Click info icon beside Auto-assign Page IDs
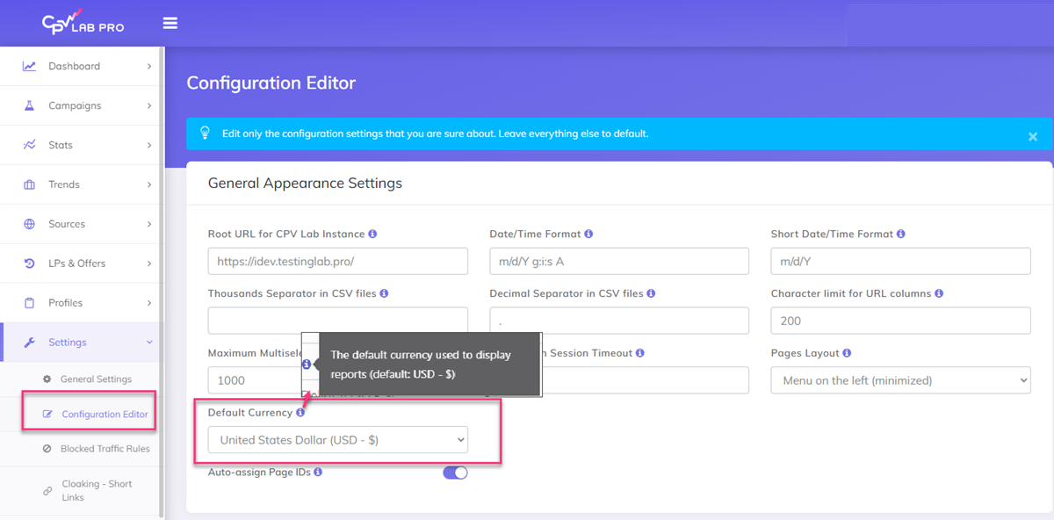Image resolution: width=1054 pixels, height=520 pixels. pos(318,473)
